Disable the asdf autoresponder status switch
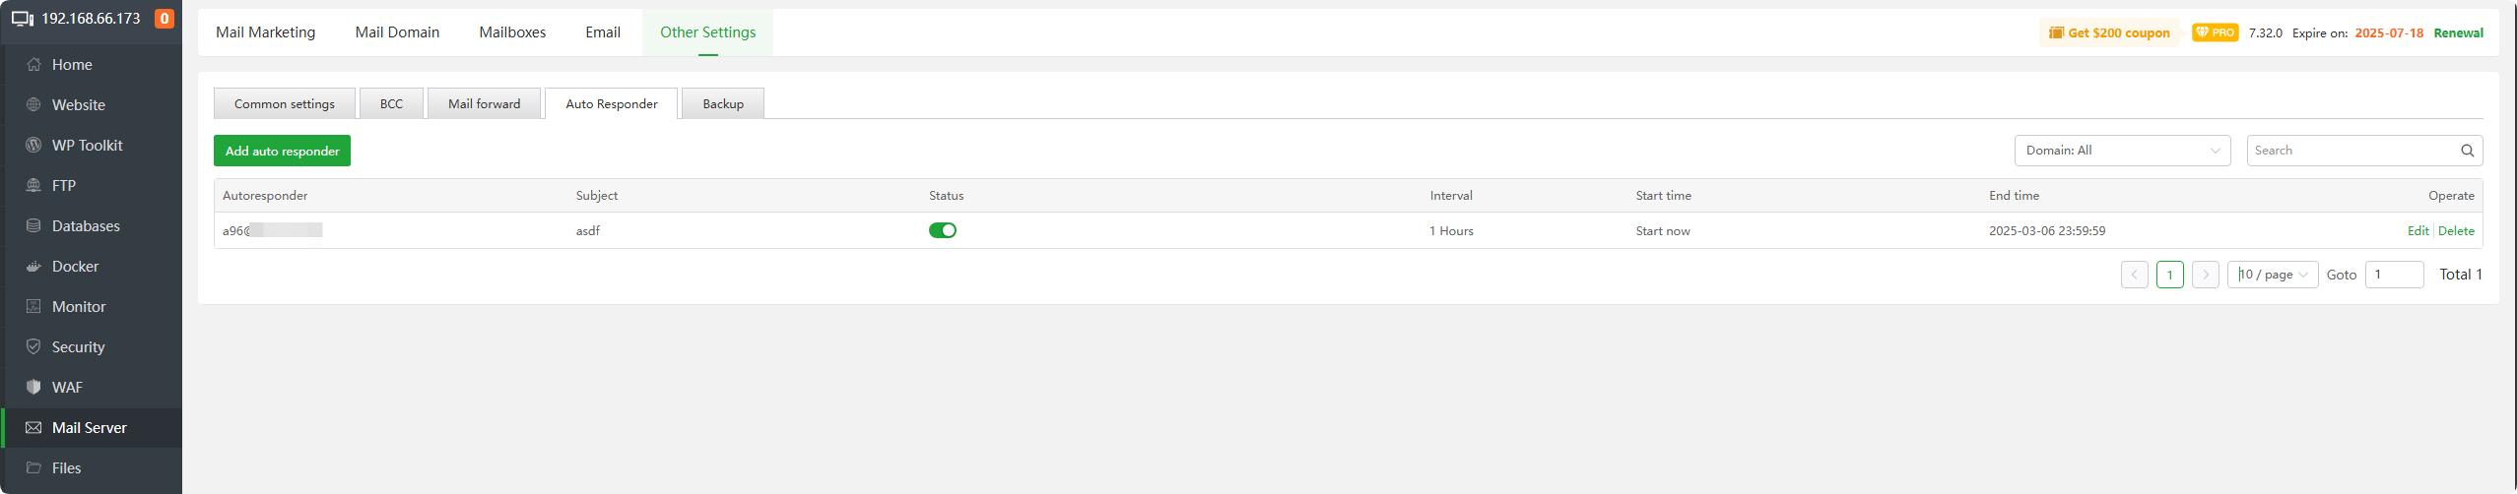Screen dimensions: 2517x494 (942, 230)
